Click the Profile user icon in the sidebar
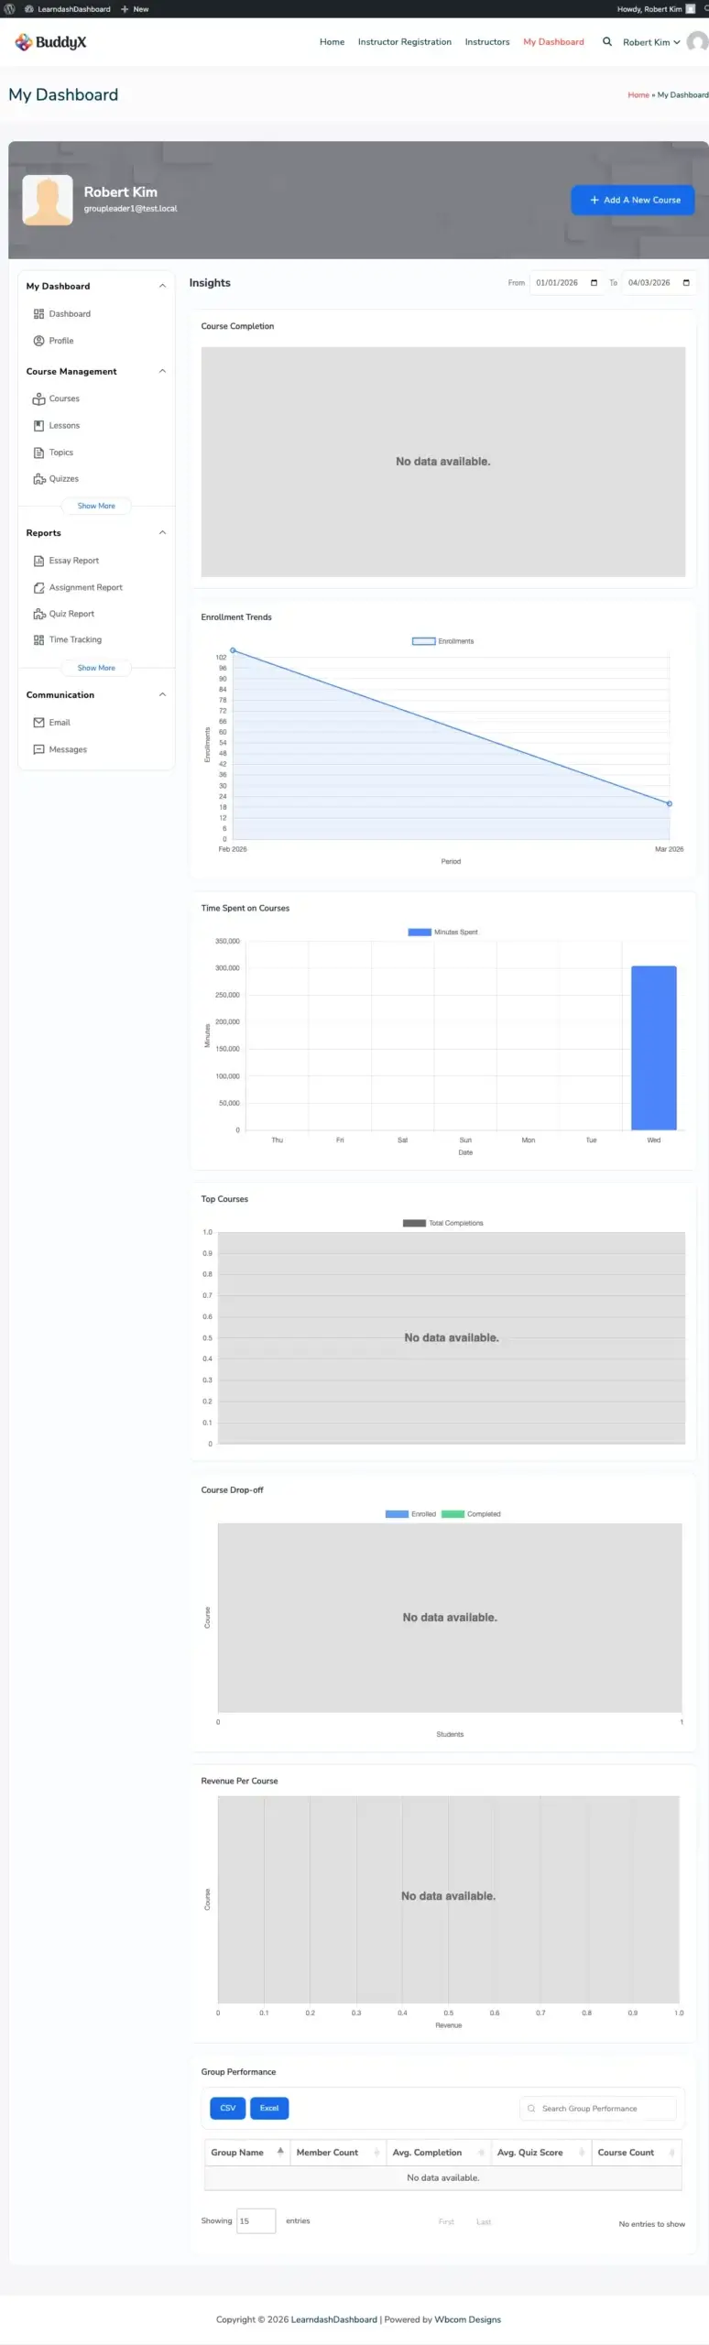The height and width of the screenshot is (2345, 709). pos(38,341)
